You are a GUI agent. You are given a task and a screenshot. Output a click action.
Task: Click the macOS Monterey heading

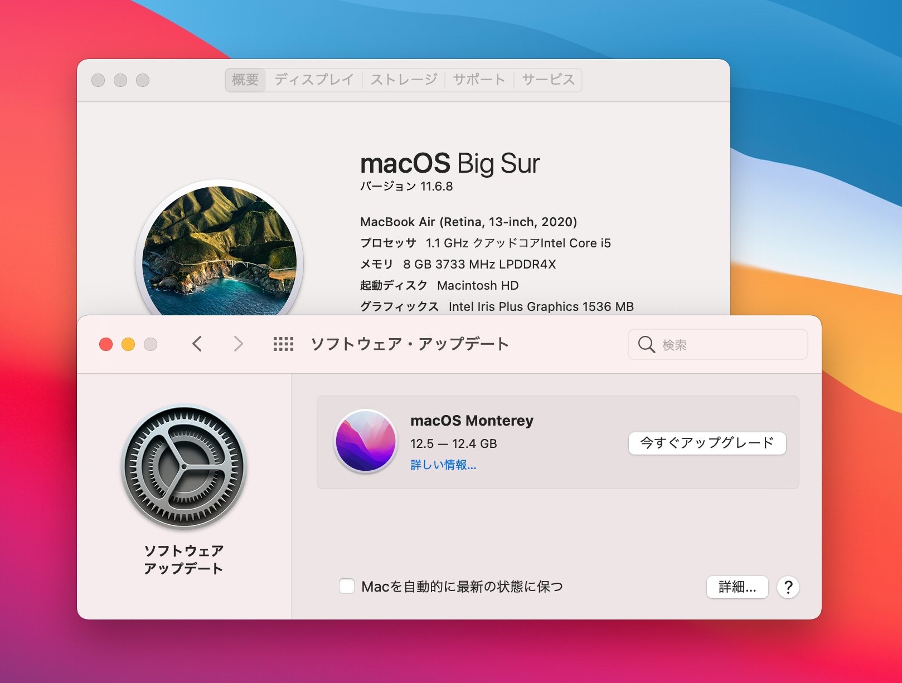tap(472, 421)
